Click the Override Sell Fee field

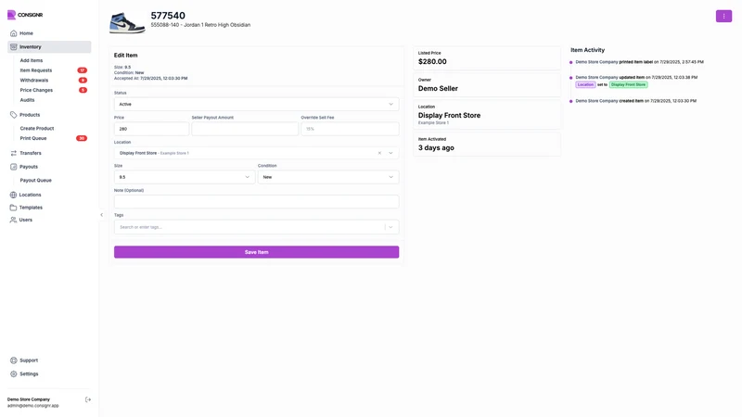point(351,129)
